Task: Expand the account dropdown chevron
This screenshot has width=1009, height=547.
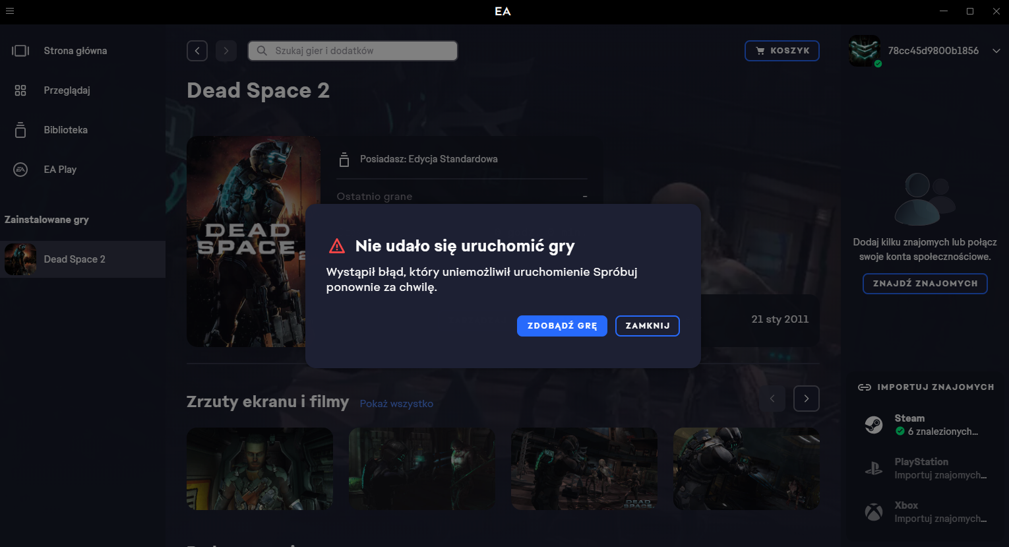Action: pyautogui.click(x=996, y=51)
